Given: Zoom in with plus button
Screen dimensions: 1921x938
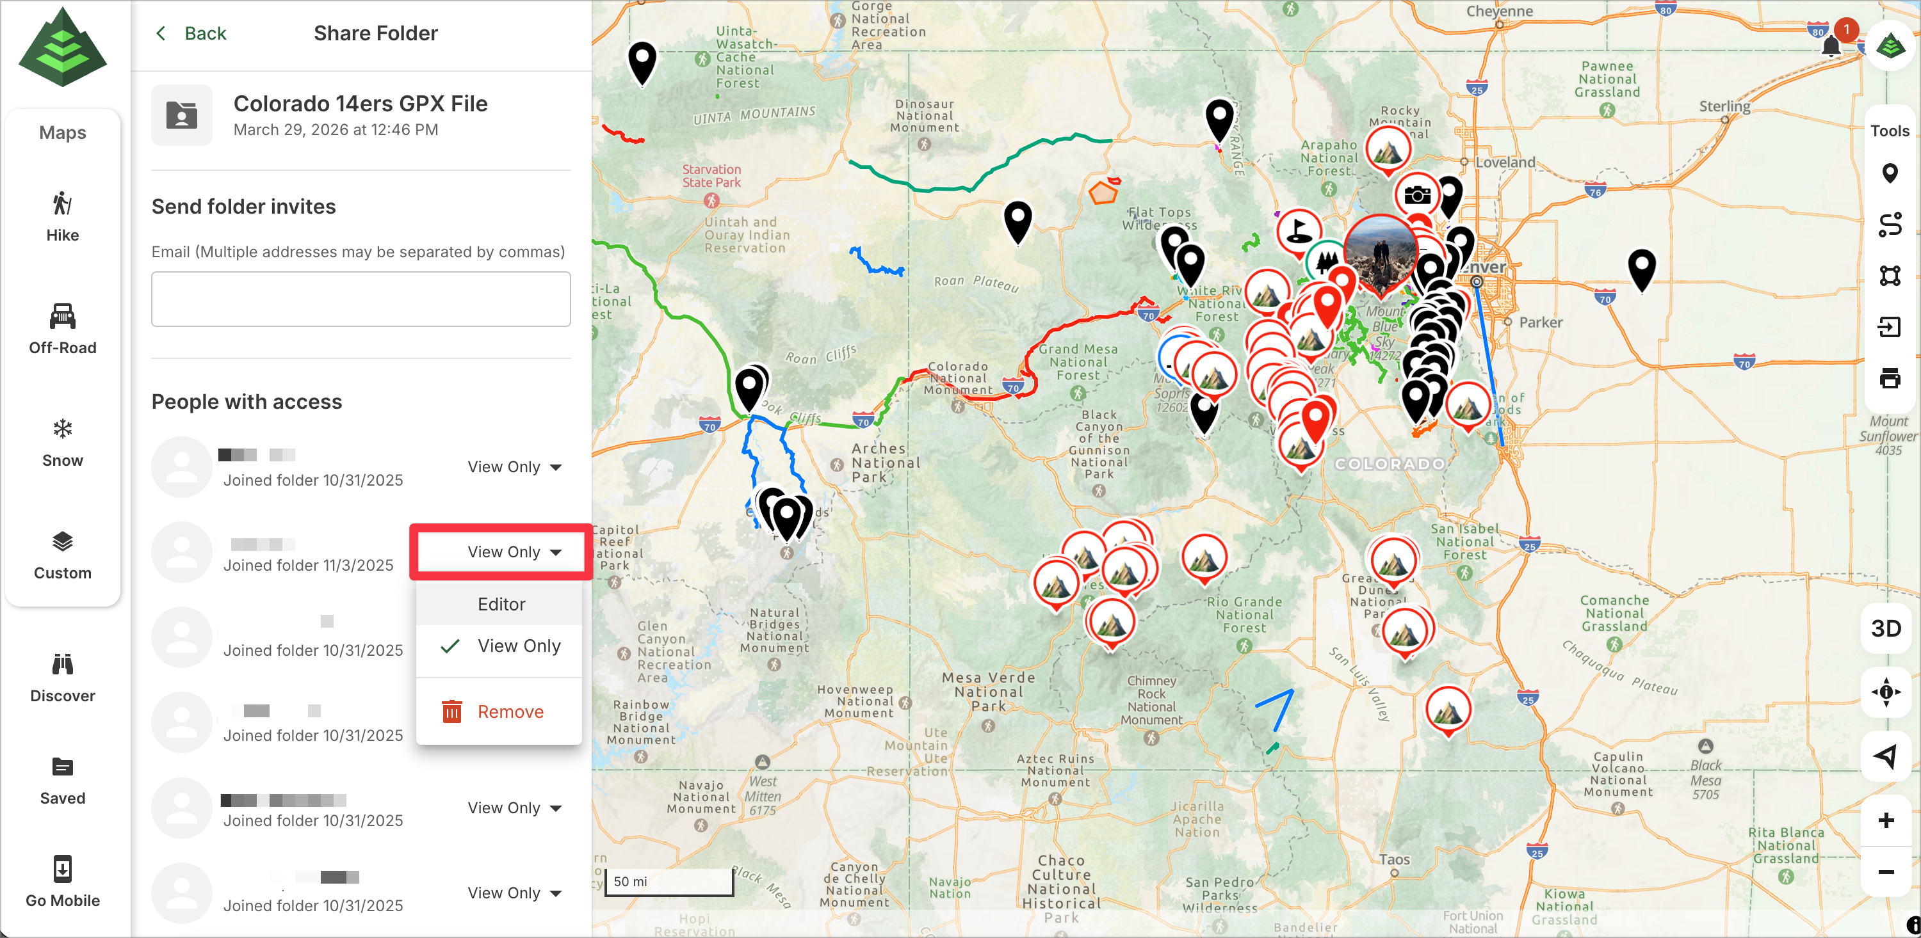Looking at the screenshot, I should 1886,820.
